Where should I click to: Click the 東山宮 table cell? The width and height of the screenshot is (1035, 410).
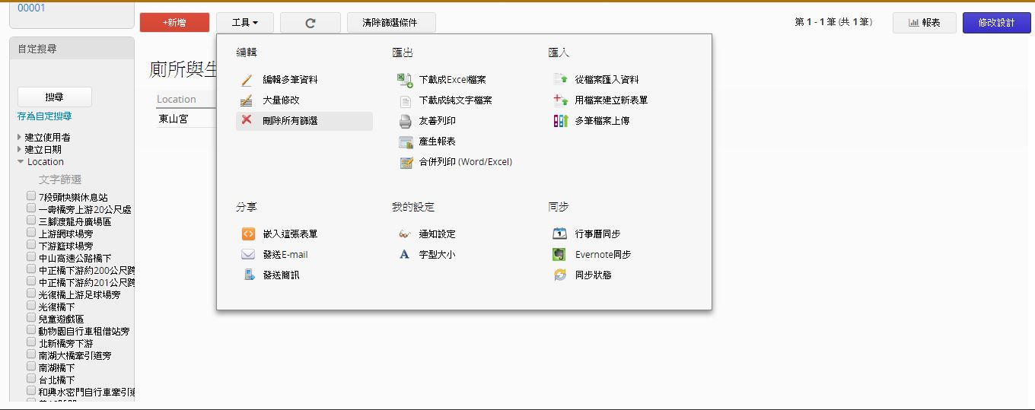point(174,119)
